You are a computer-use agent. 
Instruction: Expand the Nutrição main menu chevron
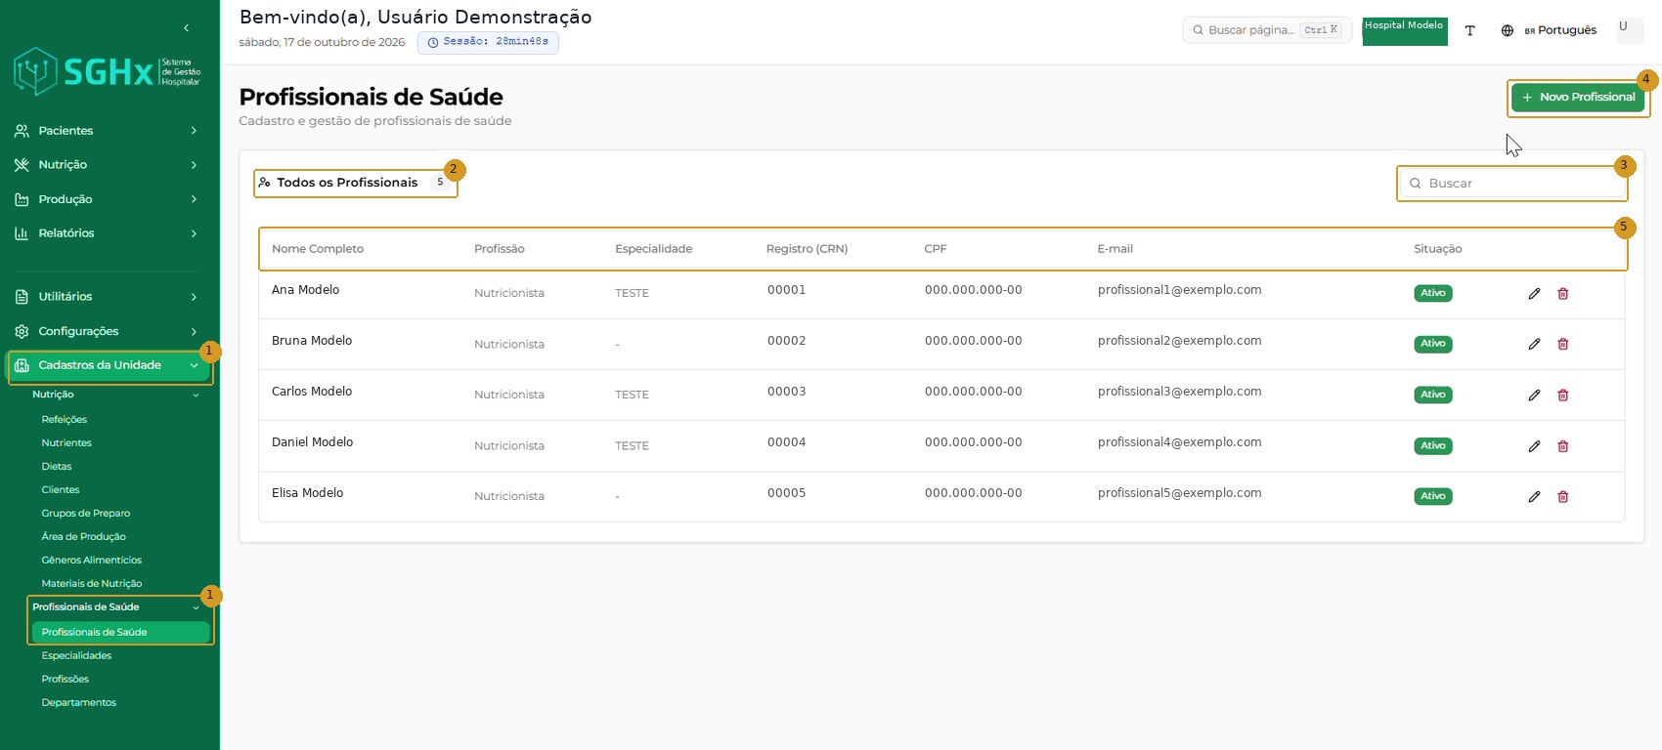coord(194,165)
